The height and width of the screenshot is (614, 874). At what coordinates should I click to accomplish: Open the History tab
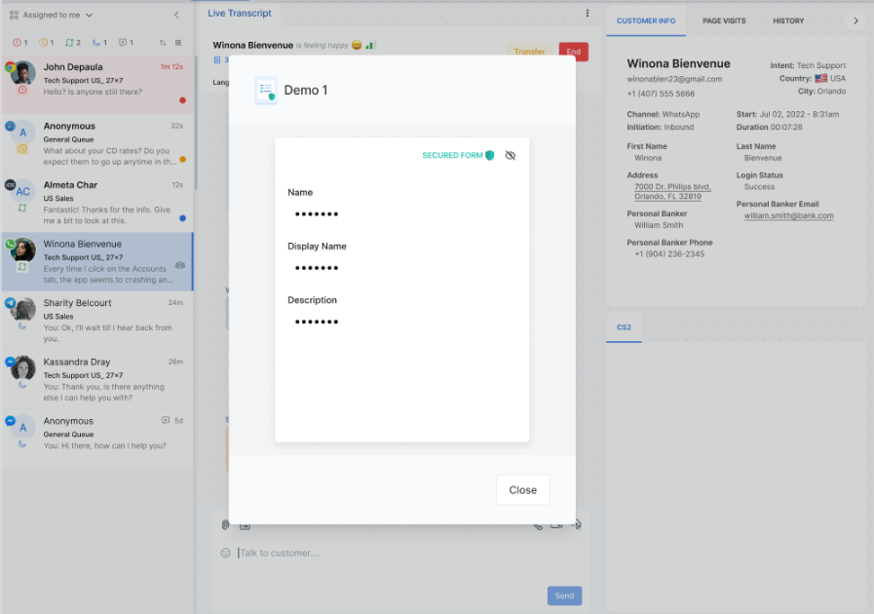coord(788,20)
